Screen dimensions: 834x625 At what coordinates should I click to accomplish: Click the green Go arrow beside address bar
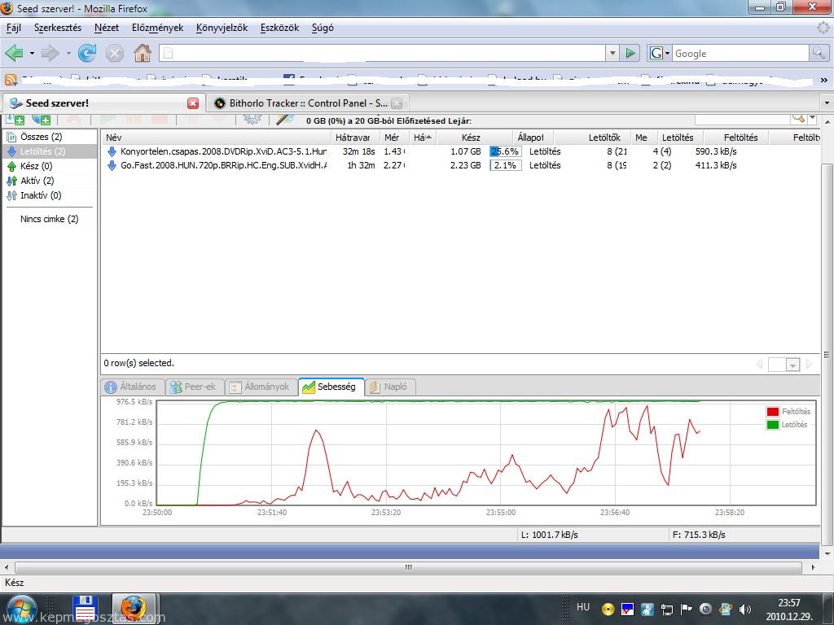[630, 54]
